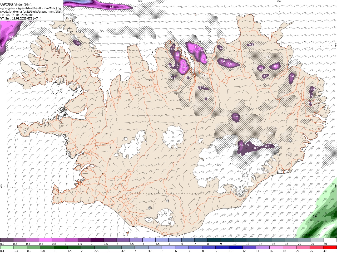The image size is (337, 253).
Task: Click the palest green rain swatch above 0.1
Action: point(7,247)
